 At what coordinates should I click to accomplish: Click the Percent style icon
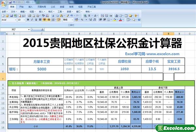[82, 20]
